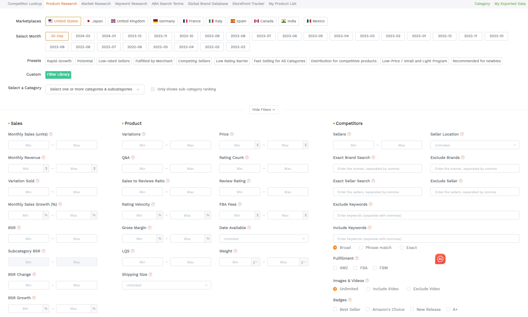The width and height of the screenshot is (528, 317).
Task: Click the help icon beside BSR Change
Action: point(35,274)
